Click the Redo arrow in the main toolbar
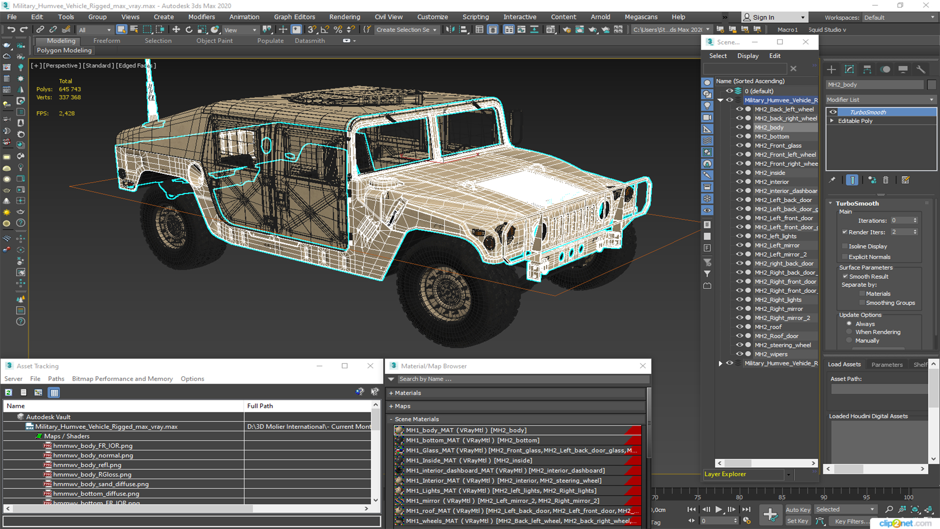Image resolution: width=940 pixels, height=529 pixels. [23, 30]
